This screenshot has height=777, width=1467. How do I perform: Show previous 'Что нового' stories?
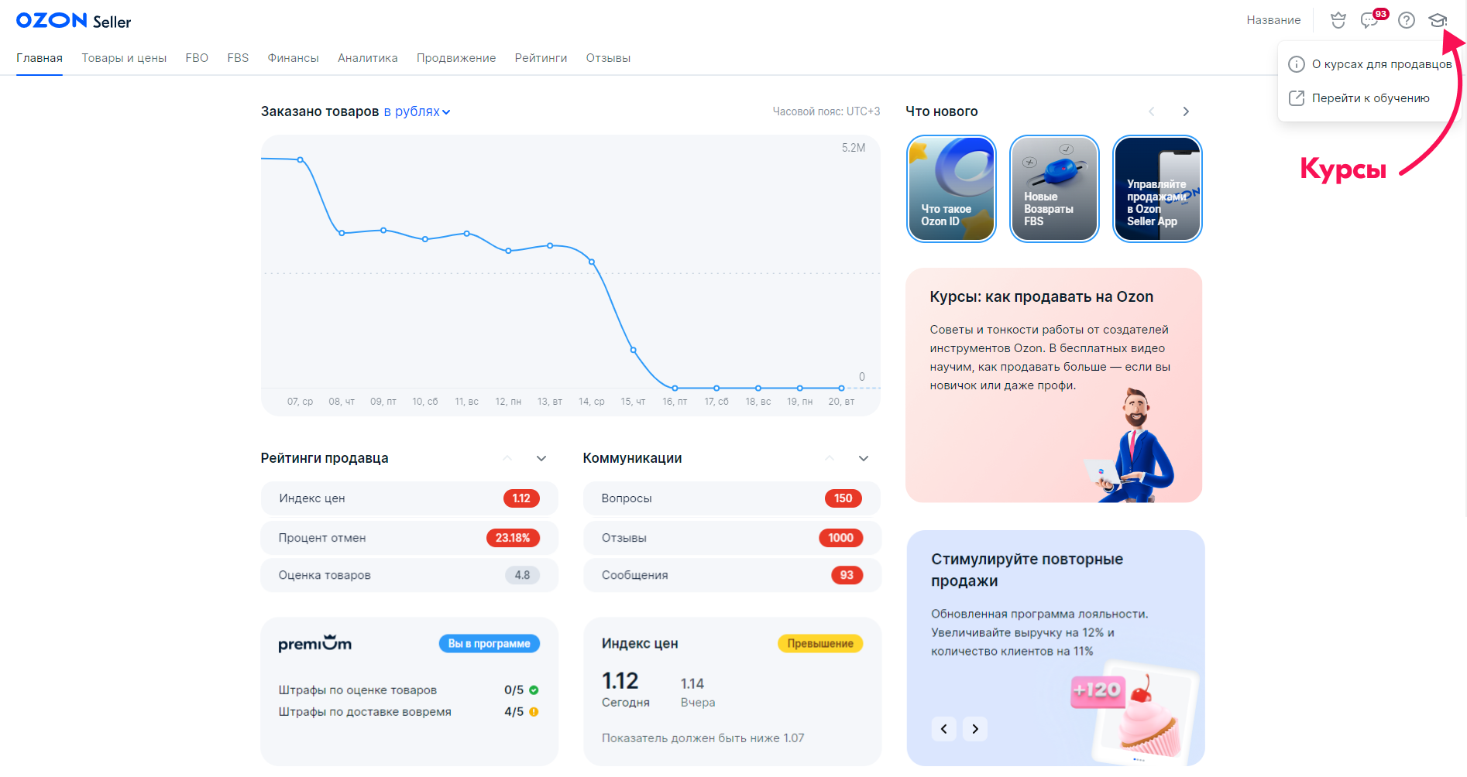click(x=1152, y=111)
